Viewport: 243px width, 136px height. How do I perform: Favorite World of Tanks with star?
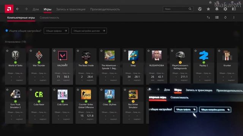7,51
